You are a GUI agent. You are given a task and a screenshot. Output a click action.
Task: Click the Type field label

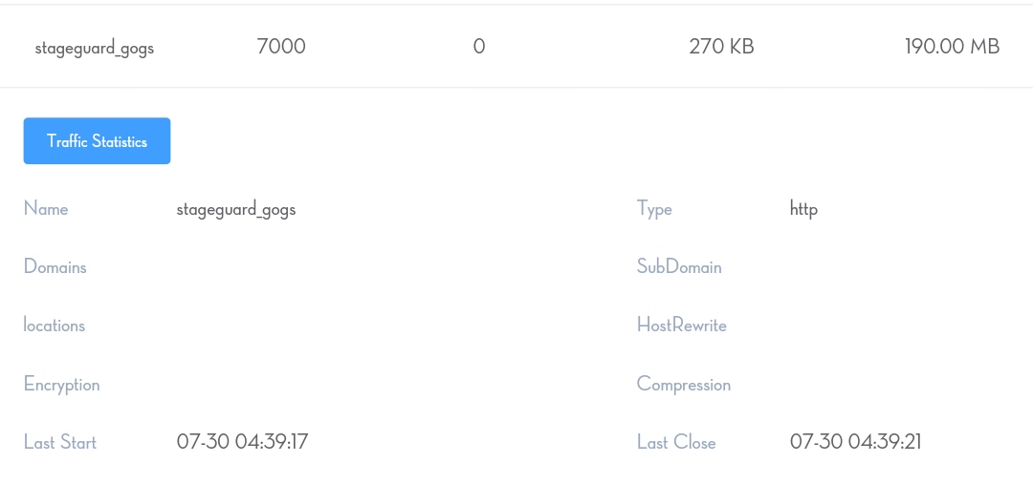pyautogui.click(x=654, y=209)
